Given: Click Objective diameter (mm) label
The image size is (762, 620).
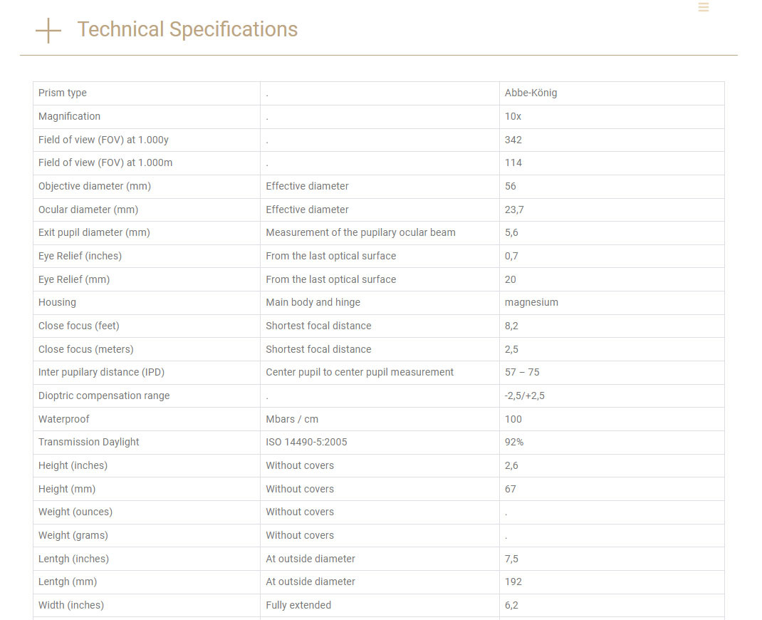Looking at the screenshot, I should pos(95,186).
